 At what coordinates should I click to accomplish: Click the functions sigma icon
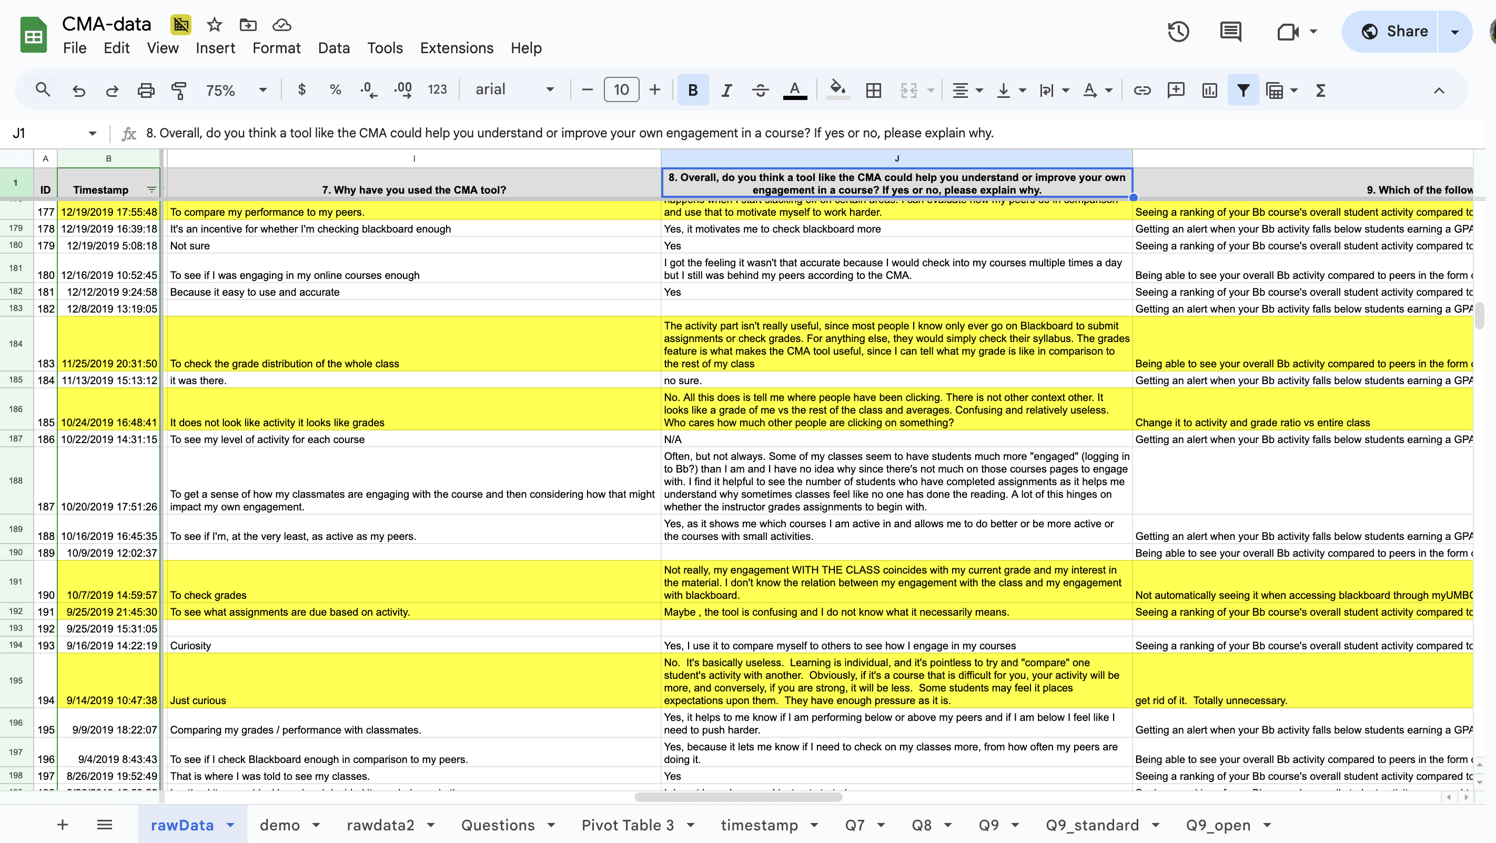tap(1321, 90)
